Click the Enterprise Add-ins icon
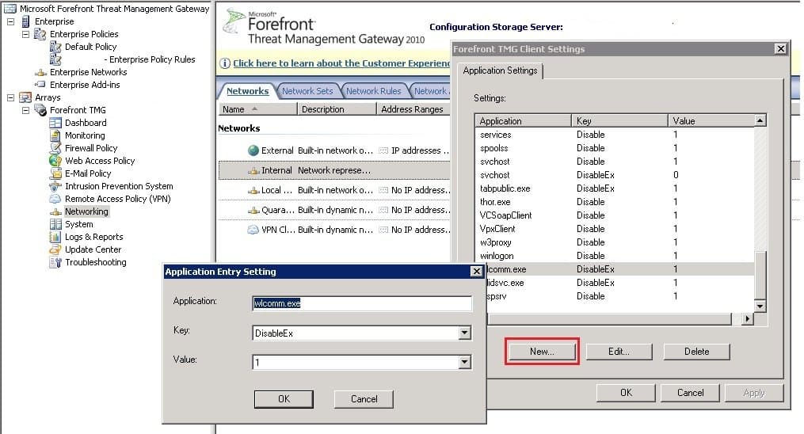 [x=40, y=85]
